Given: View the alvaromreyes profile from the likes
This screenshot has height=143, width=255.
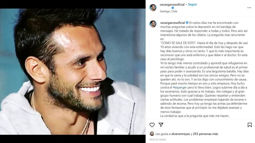Looking at the screenshot, I should 180,134.
